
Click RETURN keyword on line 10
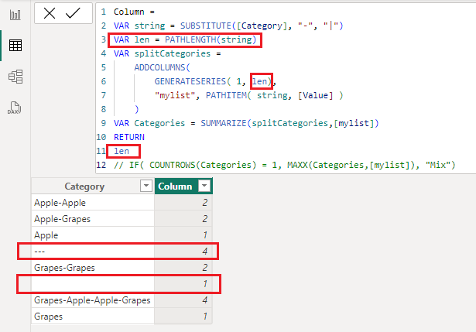(129, 137)
